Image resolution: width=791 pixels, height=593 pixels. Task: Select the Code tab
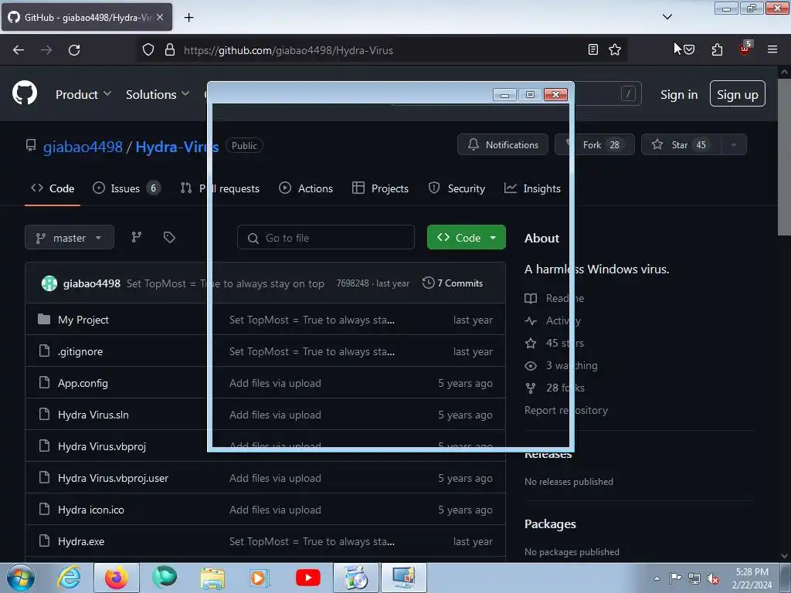tap(53, 188)
